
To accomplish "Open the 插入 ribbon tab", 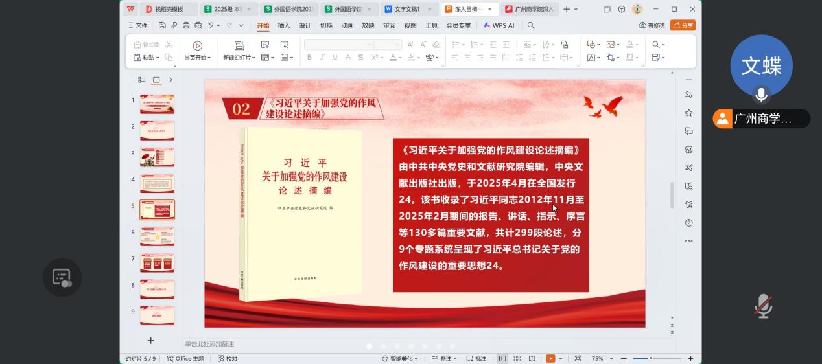I will click(284, 25).
